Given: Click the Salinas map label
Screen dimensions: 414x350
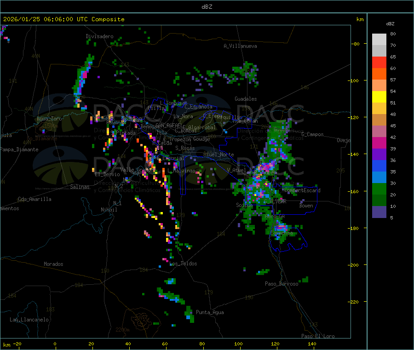Looking at the screenshot, I should (80, 187).
